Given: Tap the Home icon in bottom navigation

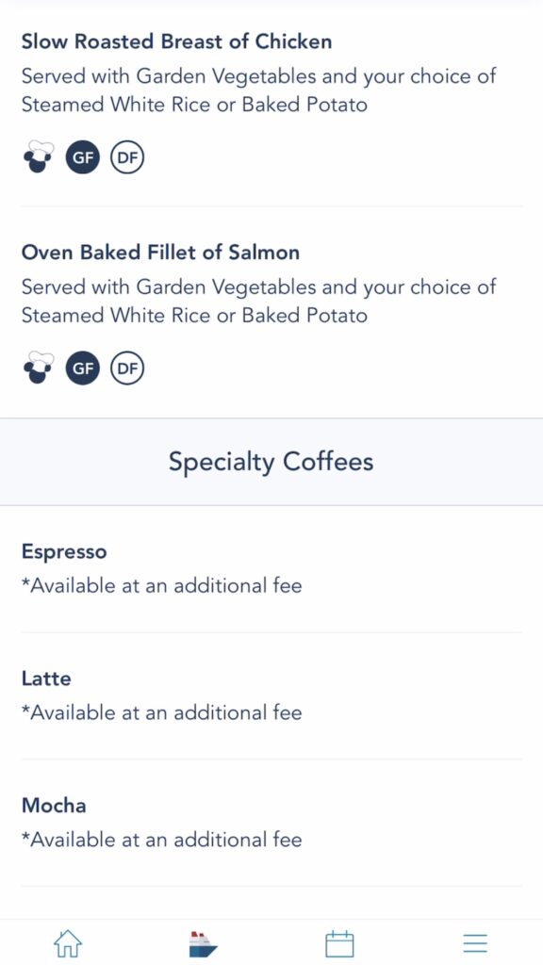Looking at the screenshot, I should (68, 942).
